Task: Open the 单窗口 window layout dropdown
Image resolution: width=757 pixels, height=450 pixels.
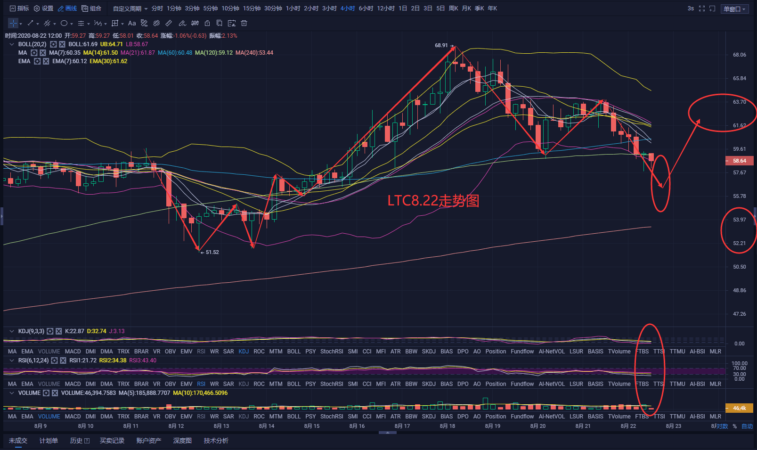Action: (734, 9)
